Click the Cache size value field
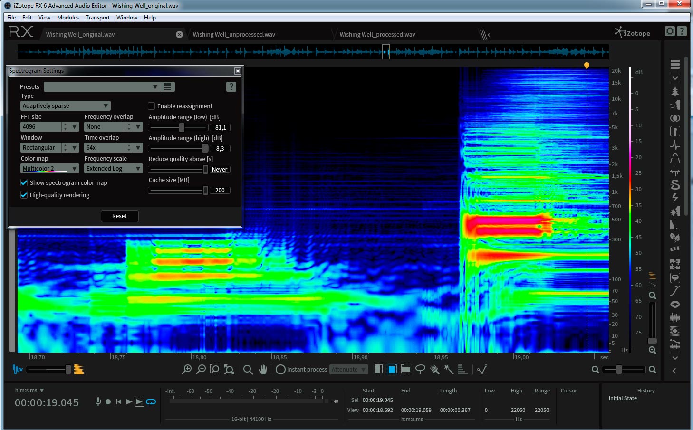This screenshot has height=430, width=693. (x=220, y=191)
